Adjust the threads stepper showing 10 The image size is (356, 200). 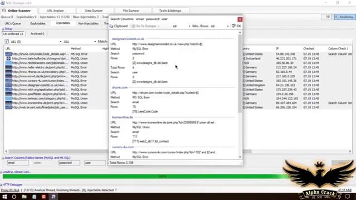pos(332,17)
